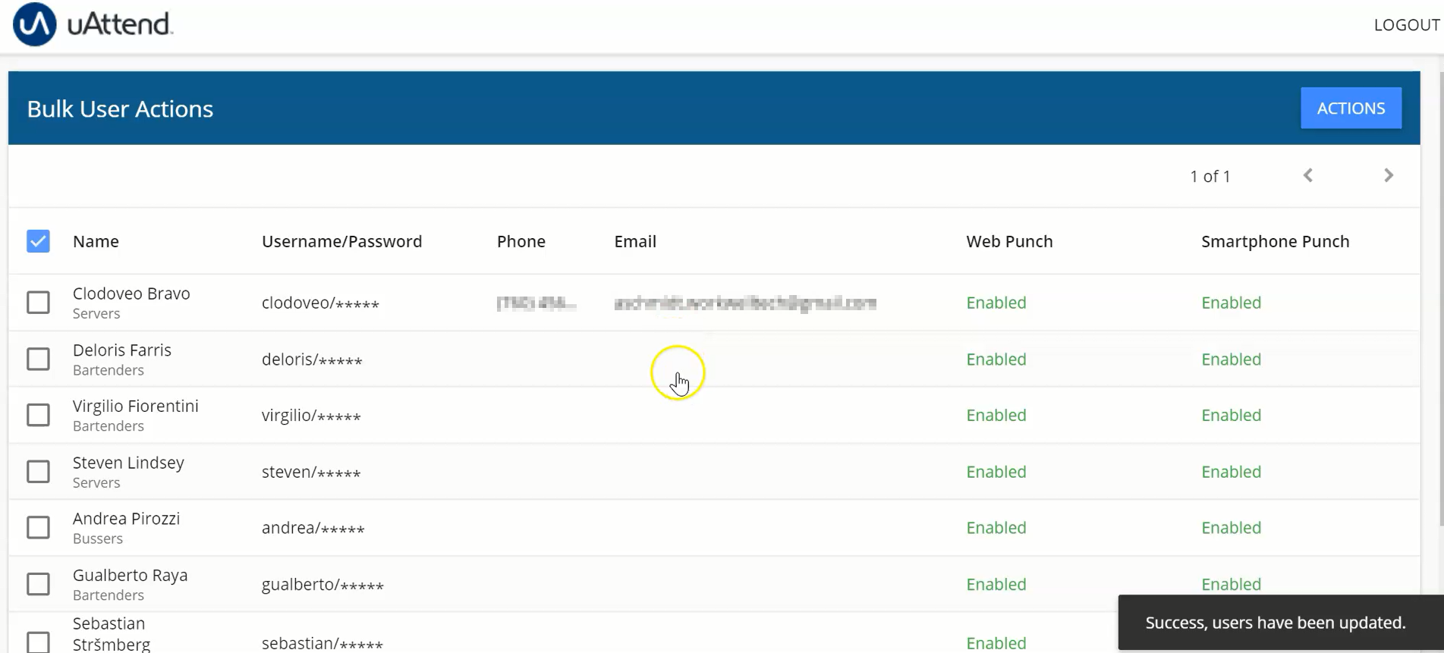
Task: Click Smartphone Punch Enabled for Virgilio Fiorentini
Action: click(x=1231, y=416)
